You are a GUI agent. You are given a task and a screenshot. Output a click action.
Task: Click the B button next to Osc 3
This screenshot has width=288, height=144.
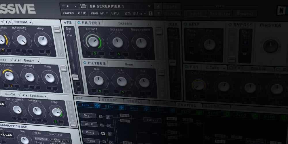coord(103,134)
